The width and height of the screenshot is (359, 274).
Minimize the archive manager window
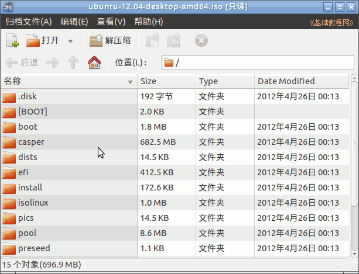(328, 7)
